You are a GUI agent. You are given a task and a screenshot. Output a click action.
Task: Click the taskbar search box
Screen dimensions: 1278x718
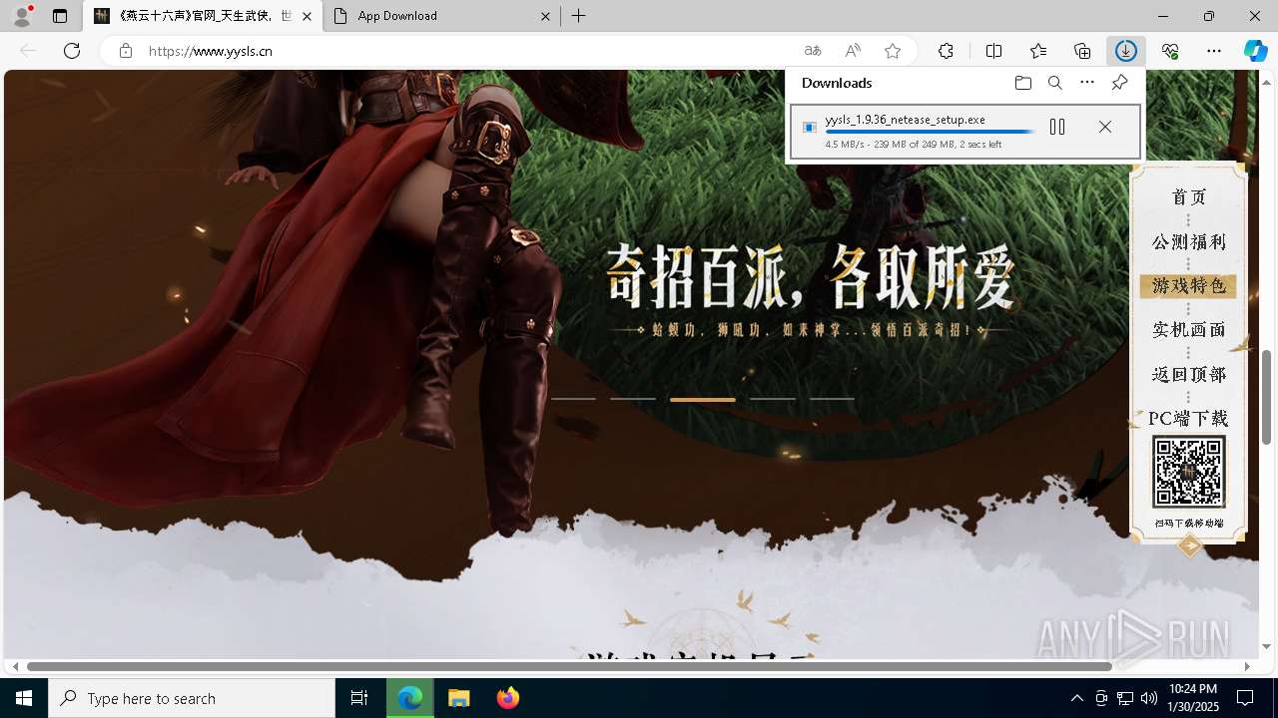click(192, 698)
